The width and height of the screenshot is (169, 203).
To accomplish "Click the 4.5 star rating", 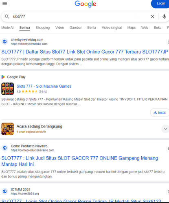I will [x=32, y=92].
